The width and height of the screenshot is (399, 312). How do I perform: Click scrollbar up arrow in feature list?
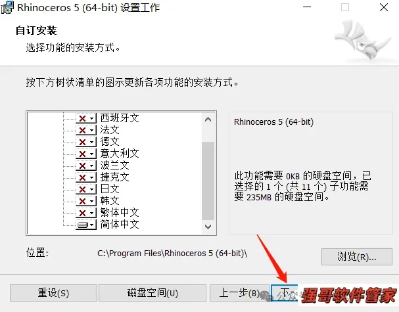pyautogui.click(x=208, y=120)
